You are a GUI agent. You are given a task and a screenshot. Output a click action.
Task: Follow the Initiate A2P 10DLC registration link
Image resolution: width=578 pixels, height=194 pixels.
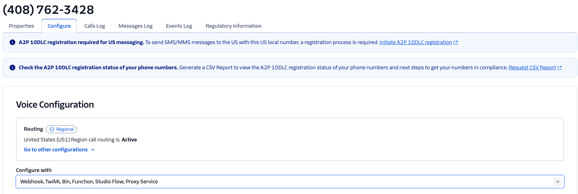pyautogui.click(x=416, y=42)
